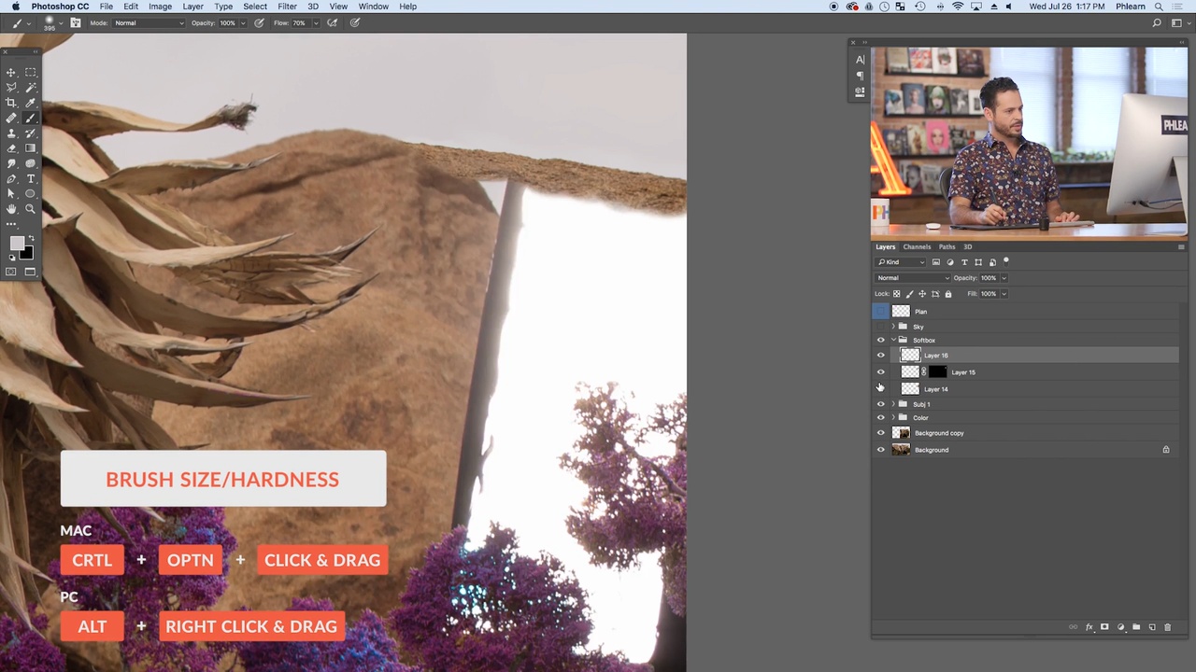1196x672 pixels.
Task: Hide the Softbox group
Action: [x=880, y=341]
